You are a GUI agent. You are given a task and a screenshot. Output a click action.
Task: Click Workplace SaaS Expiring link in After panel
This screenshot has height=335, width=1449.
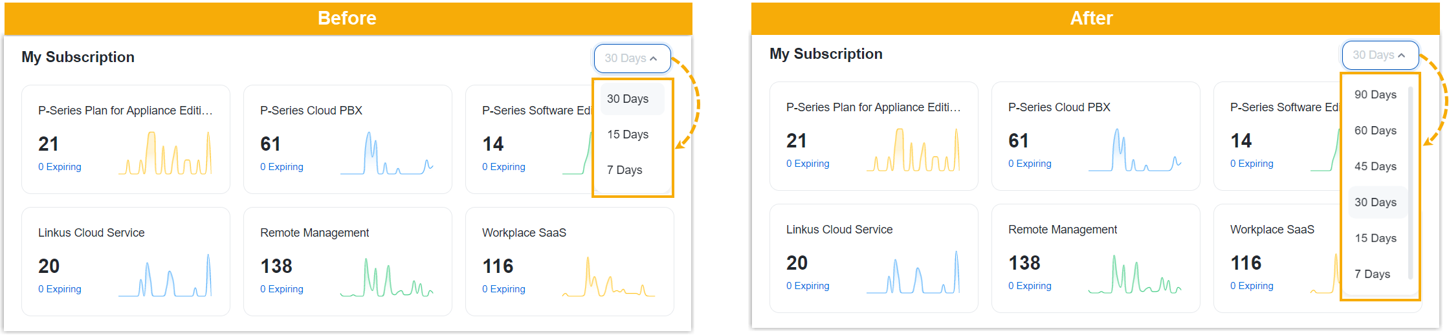coord(1252,286)
